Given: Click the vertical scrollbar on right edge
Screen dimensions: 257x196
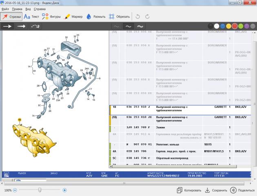Looking at the screenshot, I should tap(255, 104).
